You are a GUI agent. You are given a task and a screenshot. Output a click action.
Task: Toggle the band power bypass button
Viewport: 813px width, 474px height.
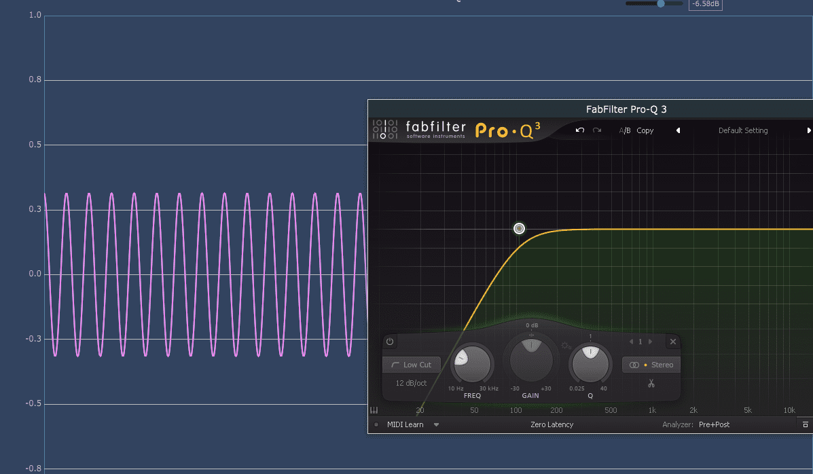pyautogui.click(x=391, y=342)
